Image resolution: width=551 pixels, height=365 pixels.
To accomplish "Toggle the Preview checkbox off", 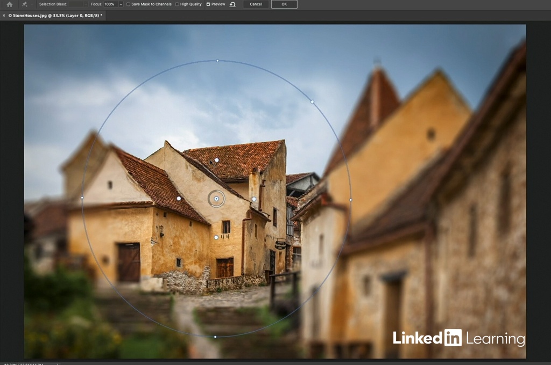I will pyautogui.click(x=208, y=4).
